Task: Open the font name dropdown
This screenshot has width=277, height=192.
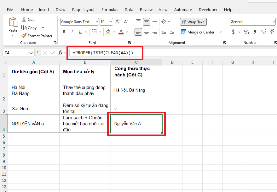Action: point(97,22)
